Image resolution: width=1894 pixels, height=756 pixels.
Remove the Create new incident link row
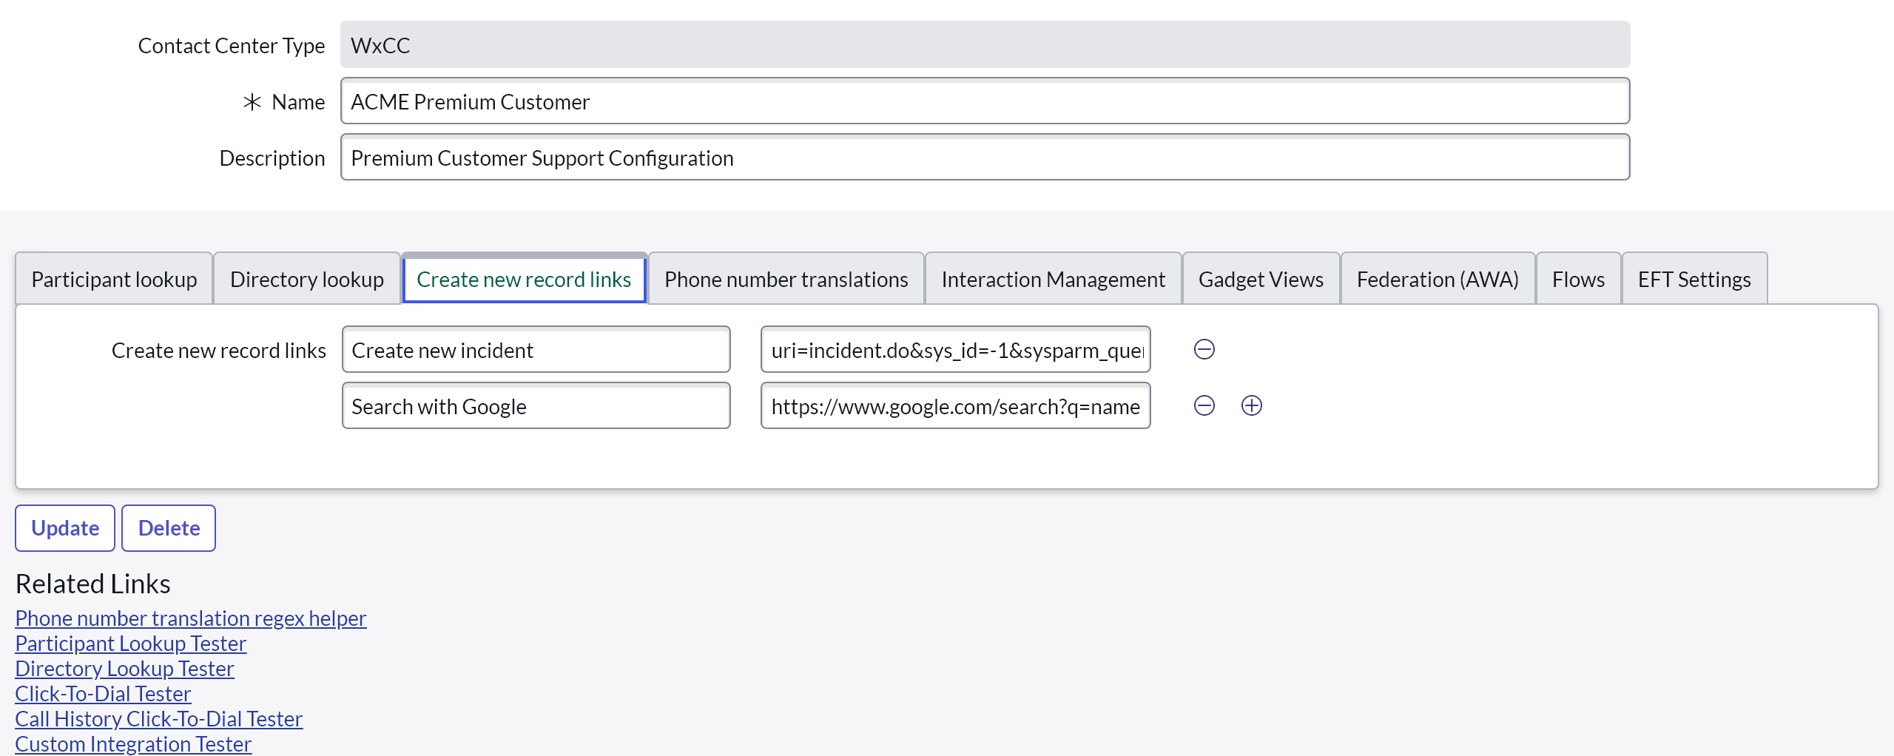click(x=1204, y=349)
